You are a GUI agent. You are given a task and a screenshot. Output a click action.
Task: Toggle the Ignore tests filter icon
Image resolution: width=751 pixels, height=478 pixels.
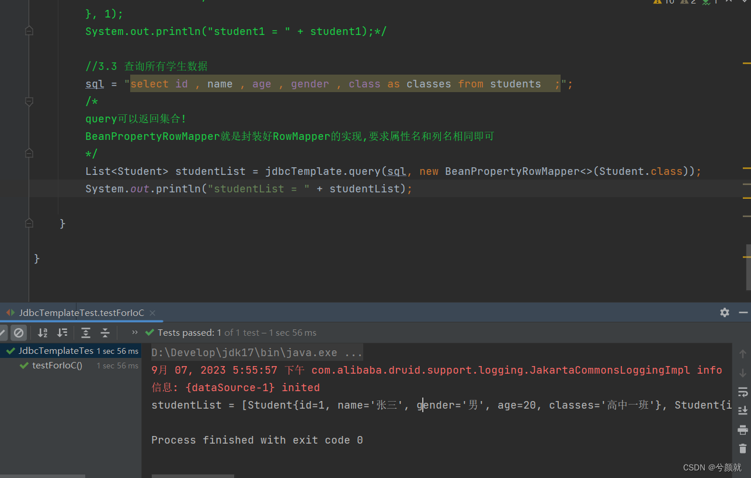tap(19, 332)
